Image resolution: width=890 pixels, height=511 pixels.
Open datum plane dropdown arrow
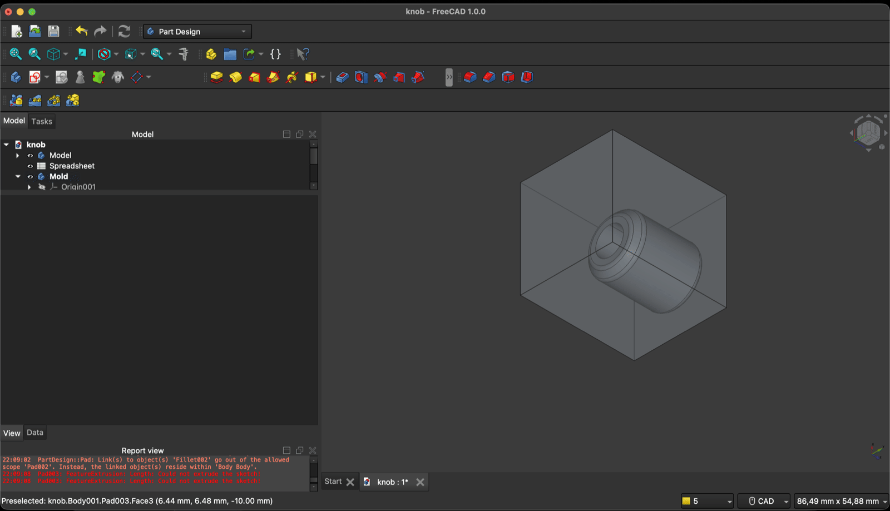click(149, 77)
